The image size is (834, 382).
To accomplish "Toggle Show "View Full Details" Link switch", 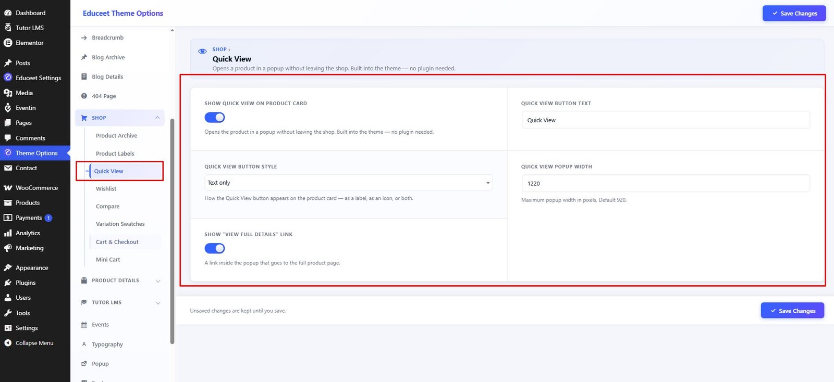I will point(215,248).
